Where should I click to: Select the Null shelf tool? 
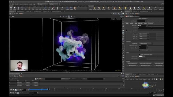(29, 8)
